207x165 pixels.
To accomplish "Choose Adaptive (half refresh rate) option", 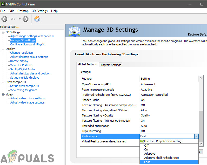I will point(169,158).
